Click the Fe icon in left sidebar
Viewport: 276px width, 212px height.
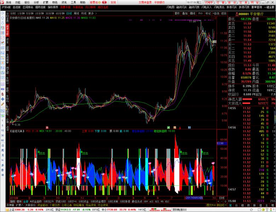2,53
